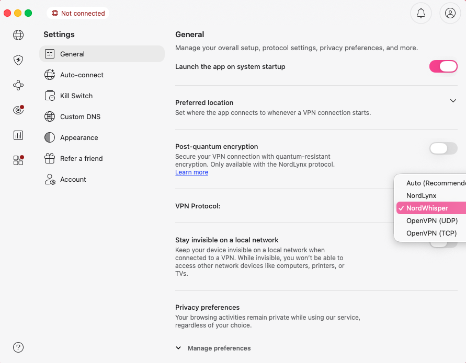This screenshot has height=363, width=466.
Task: Open the Meshnet nodes icon
Action: coord(18,85)
